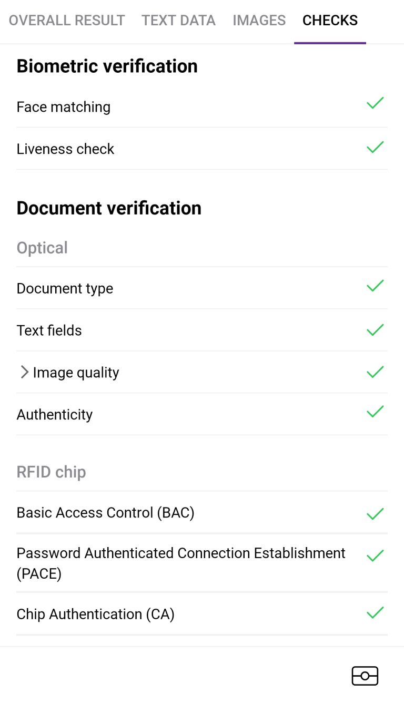The width and height of the screenshot is (404, 702).
Task: Click the PACE result checkmark
Action: tap(375, 555)
